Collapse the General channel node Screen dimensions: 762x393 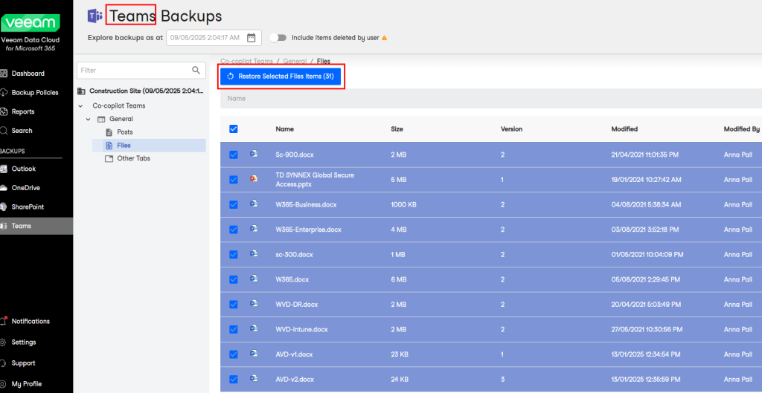click(x=88, y=119)
